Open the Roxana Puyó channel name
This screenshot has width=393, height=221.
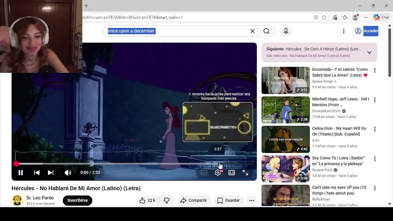coord(322,170)
